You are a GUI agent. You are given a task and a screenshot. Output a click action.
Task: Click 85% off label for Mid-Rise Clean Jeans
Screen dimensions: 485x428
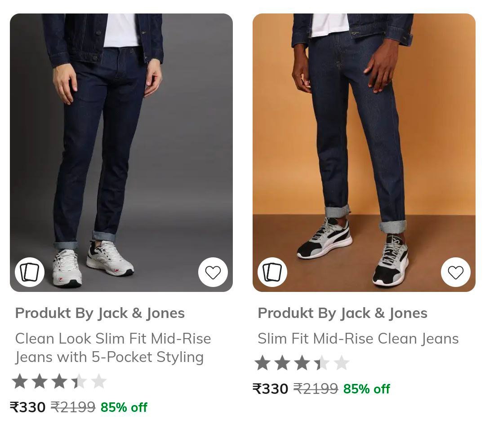[x=367, y=388]
